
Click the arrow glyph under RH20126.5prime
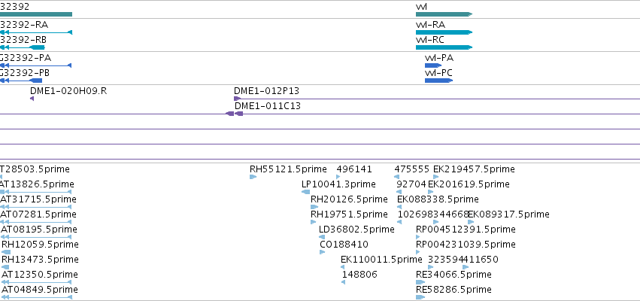point(314,207)
